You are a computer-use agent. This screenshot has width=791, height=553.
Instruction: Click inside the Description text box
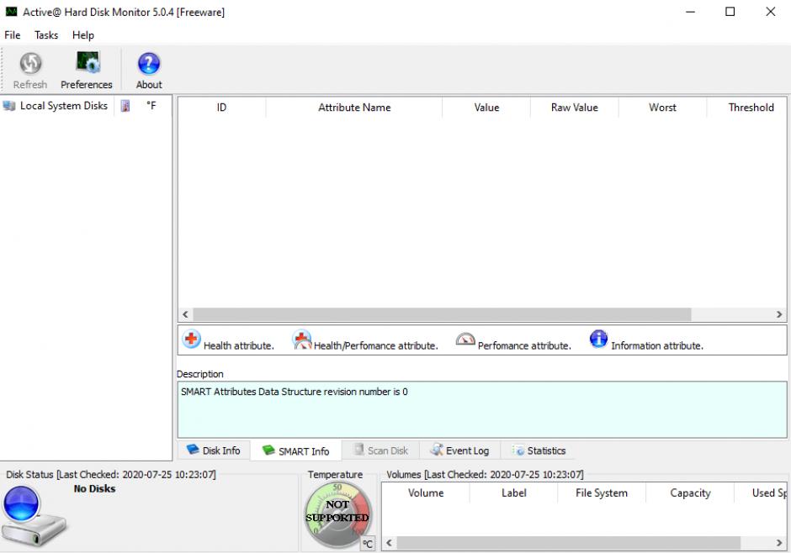(482, 409)
